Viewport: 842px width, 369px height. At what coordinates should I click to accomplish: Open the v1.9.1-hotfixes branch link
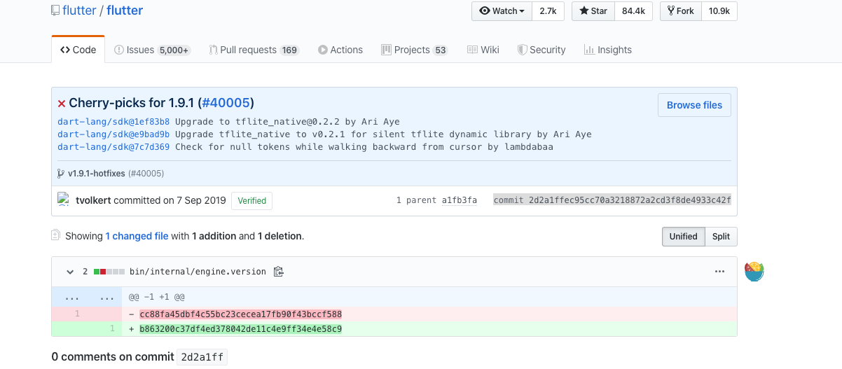click(97, 174)
